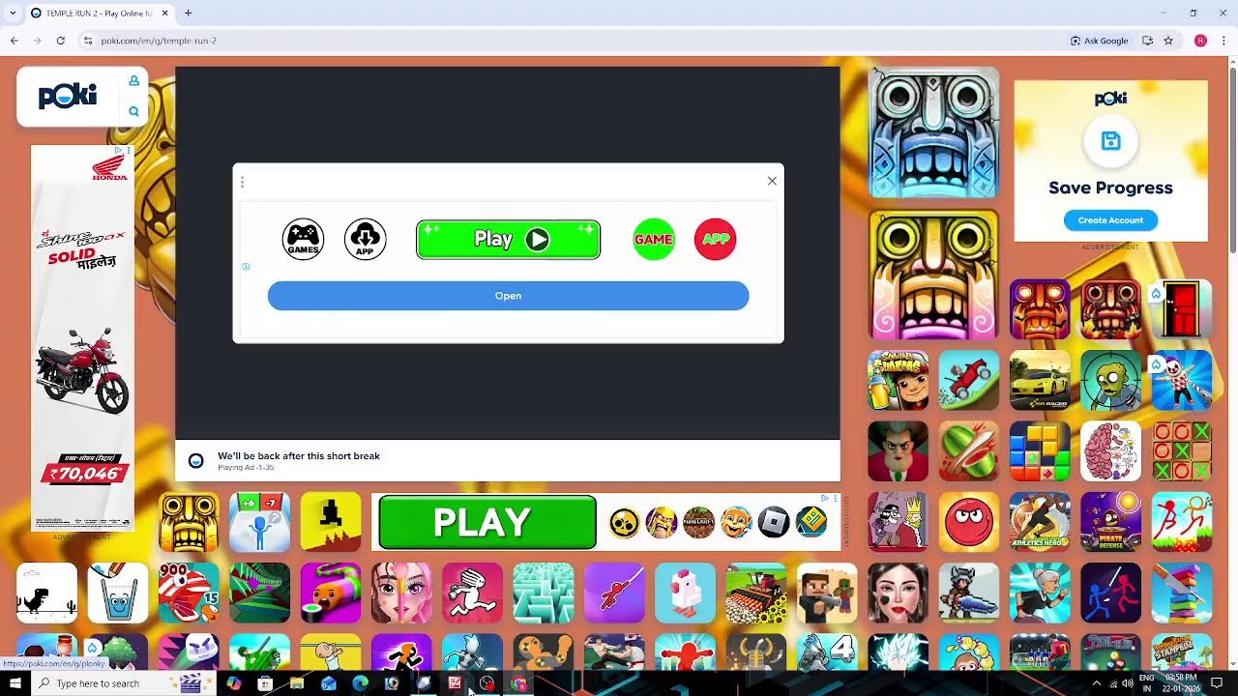1238x696 pixels.
Task: Open the large golden idol tile with pink swirls
Action: point(933,275)
